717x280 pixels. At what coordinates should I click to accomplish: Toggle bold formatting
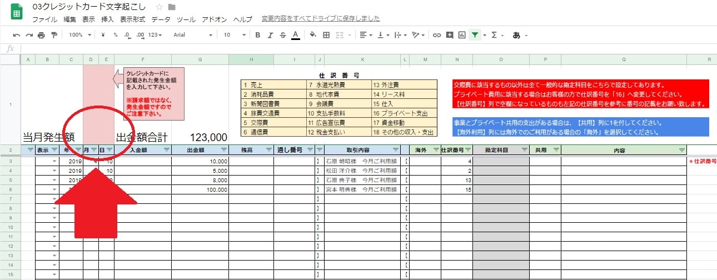click(x=257, y=35)
